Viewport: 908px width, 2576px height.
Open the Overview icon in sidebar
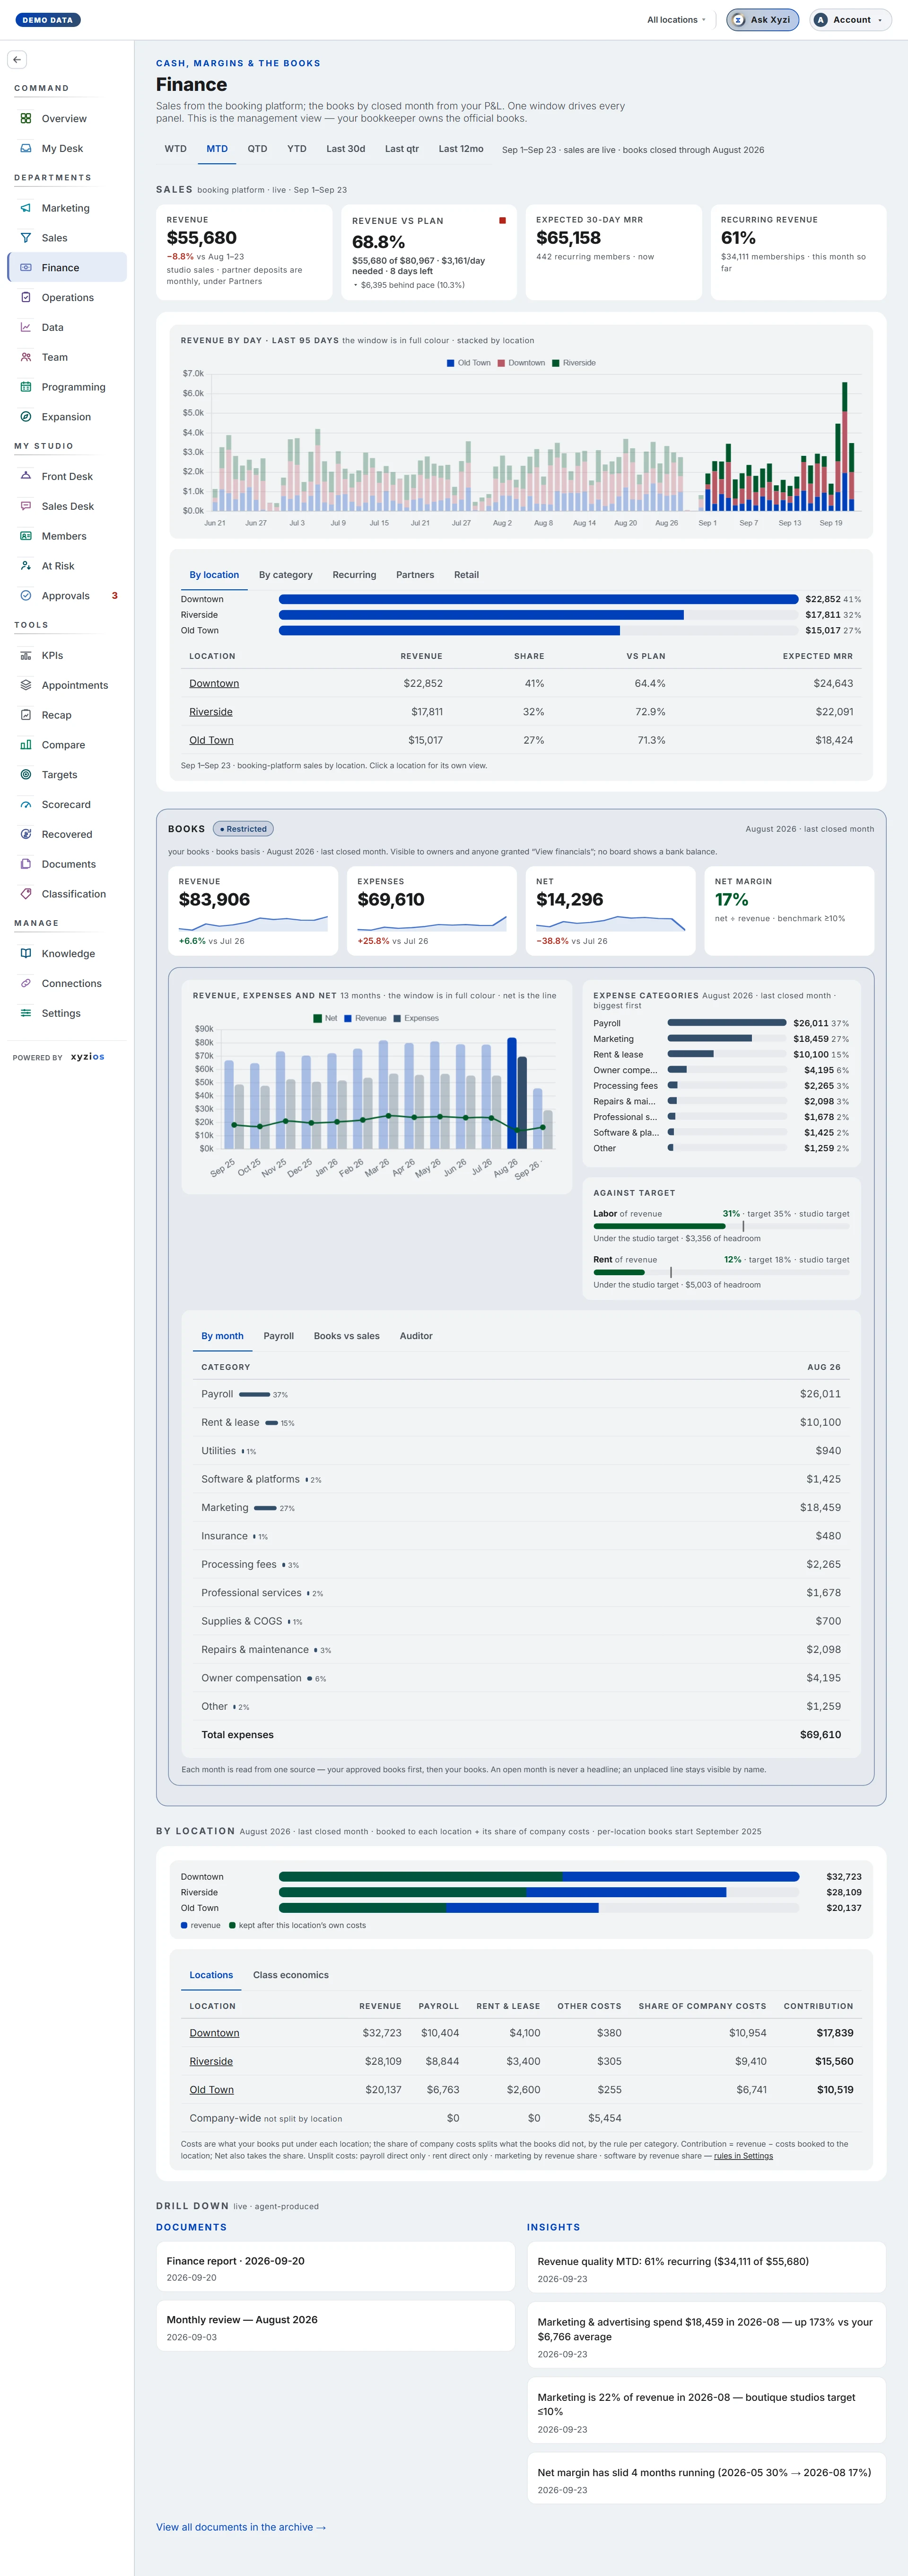tap(26, 118)
